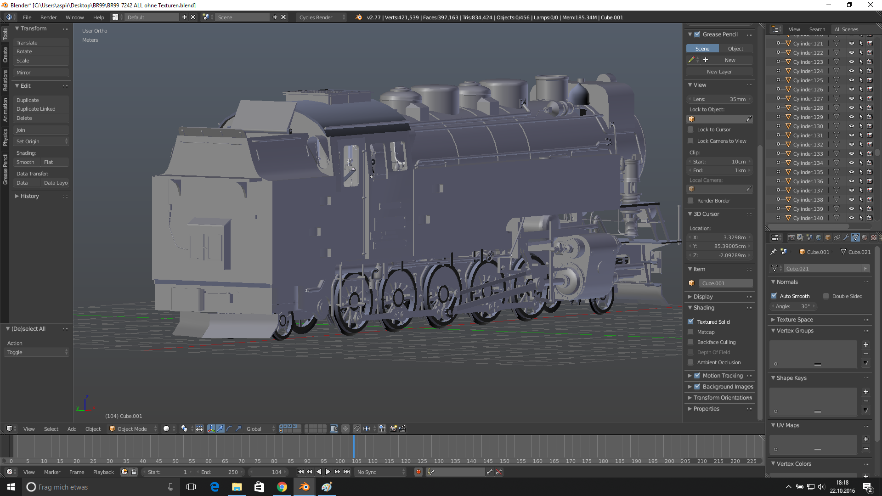
Task: Open the Set Origin dropdown
Action: point(41,141)
